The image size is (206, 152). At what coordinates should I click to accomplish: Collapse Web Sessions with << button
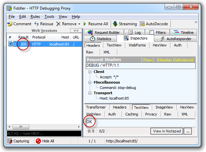pyautogui.click(x=76, y=31)
